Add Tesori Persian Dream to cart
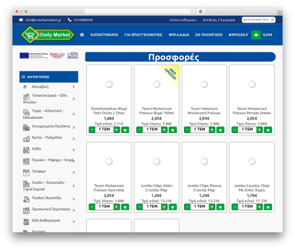This screenshot has height=250, width=295. coord(268,130)
